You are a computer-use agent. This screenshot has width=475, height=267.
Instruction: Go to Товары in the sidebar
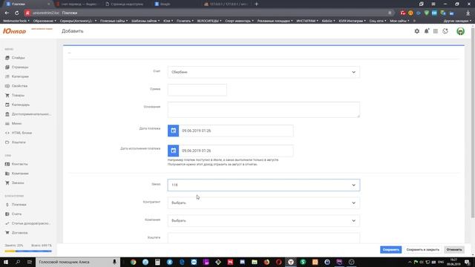pos(18,96)
